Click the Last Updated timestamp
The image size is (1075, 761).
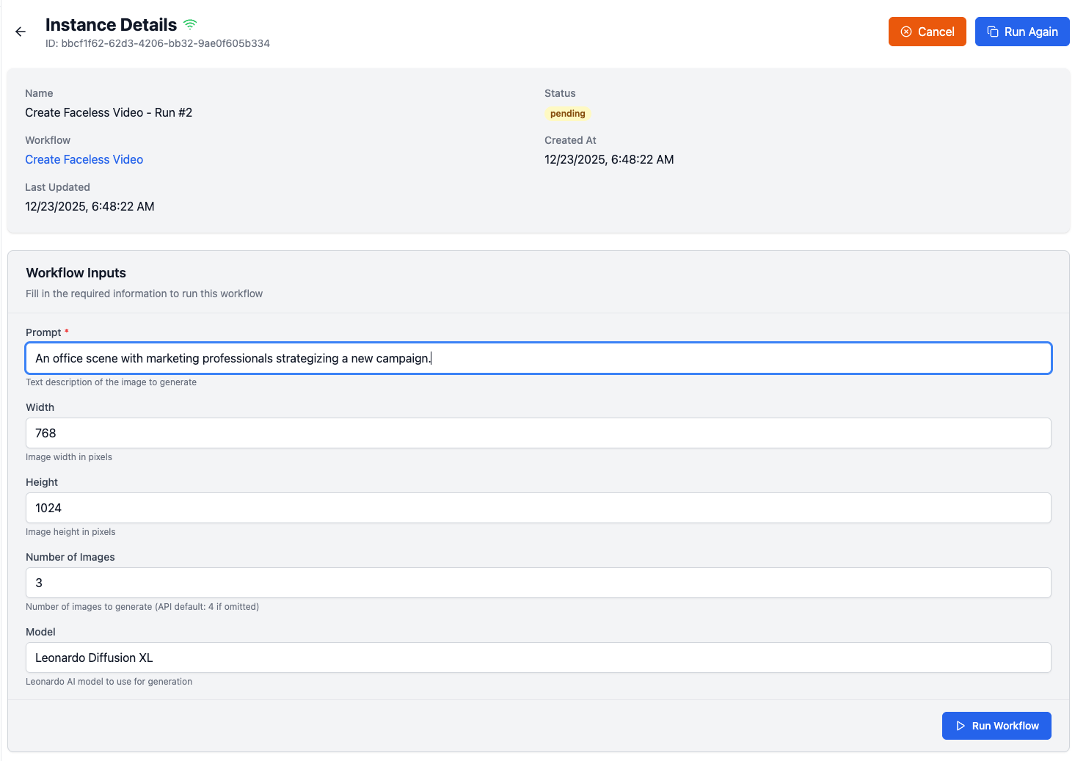90,206
